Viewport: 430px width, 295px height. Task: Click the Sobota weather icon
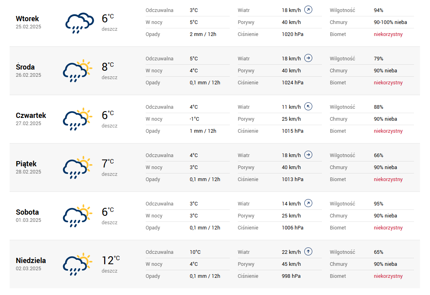(x=77, y=216)
